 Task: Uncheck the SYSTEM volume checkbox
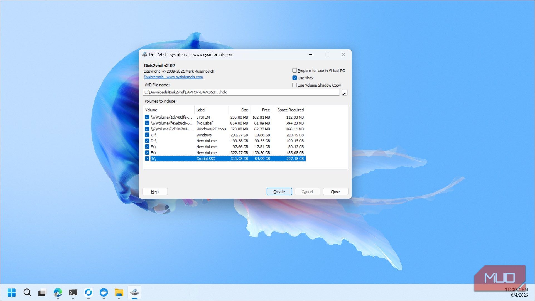pyautogui.click(x=147, y=117)
